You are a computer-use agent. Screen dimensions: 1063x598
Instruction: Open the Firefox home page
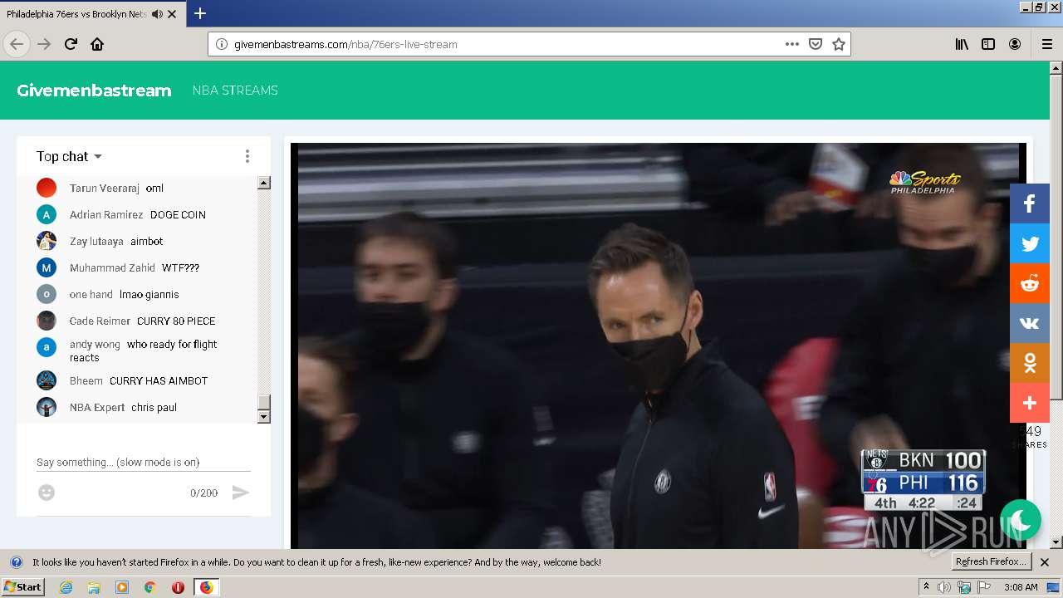(97, 44)
